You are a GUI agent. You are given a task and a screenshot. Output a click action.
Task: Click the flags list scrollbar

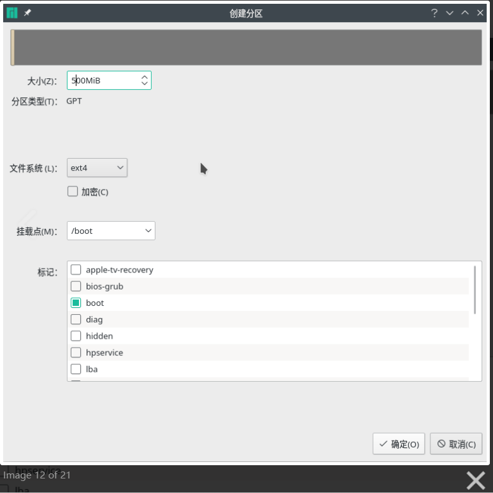click(475, 289)
